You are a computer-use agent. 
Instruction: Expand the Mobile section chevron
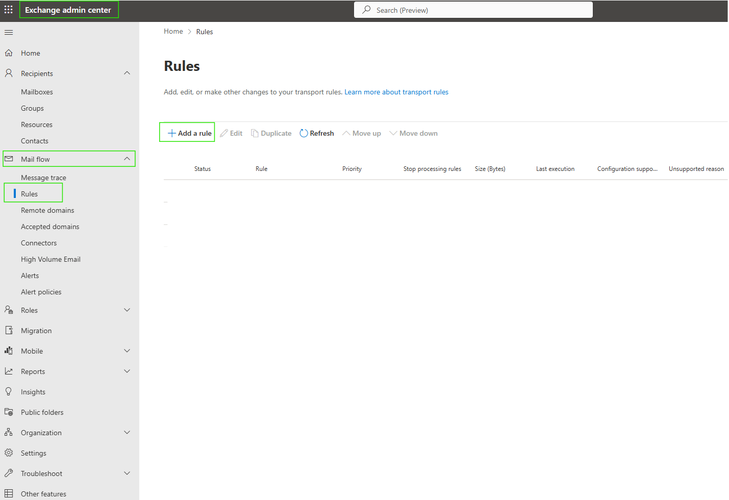point(127,351)
